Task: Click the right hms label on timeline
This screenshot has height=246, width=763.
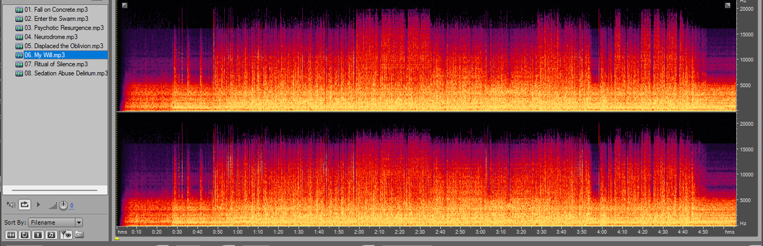Action: [x=730, y=232]
